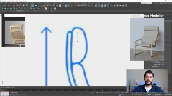Screen dimensions: 172x96
Task: Switch to the Object Paint ribbon tab
Action: (37, 11)
